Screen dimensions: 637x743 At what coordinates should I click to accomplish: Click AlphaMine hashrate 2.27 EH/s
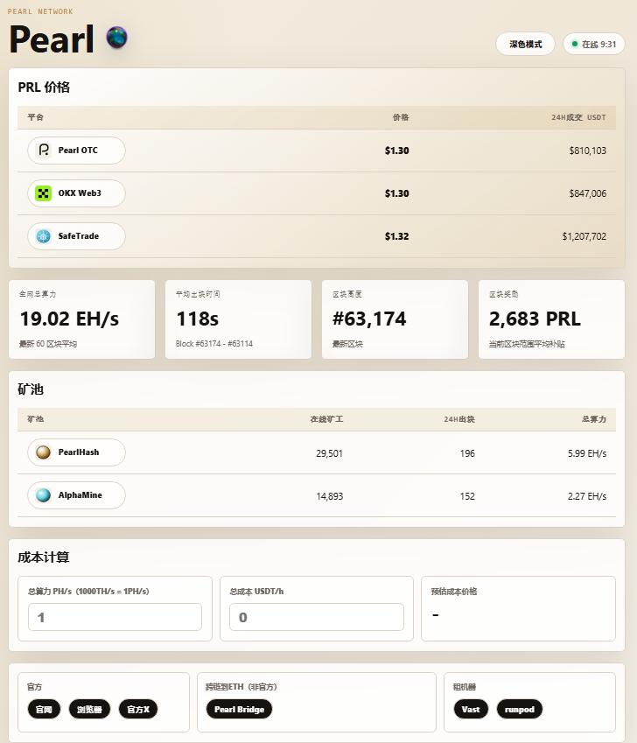tap(587, 496)
